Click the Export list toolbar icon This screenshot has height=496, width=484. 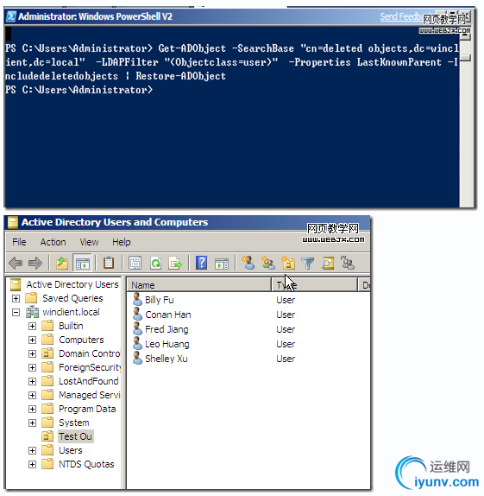click(175, 263)
